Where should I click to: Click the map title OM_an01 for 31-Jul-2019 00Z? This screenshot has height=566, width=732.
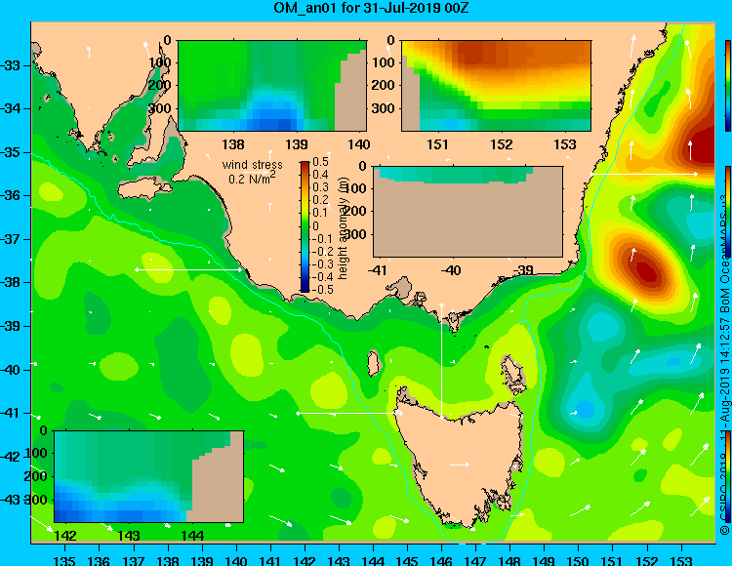click(371, 8)
